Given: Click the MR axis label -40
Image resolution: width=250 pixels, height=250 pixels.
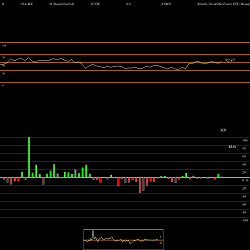Looking at the screenshot, I should (x=244, y=196).
